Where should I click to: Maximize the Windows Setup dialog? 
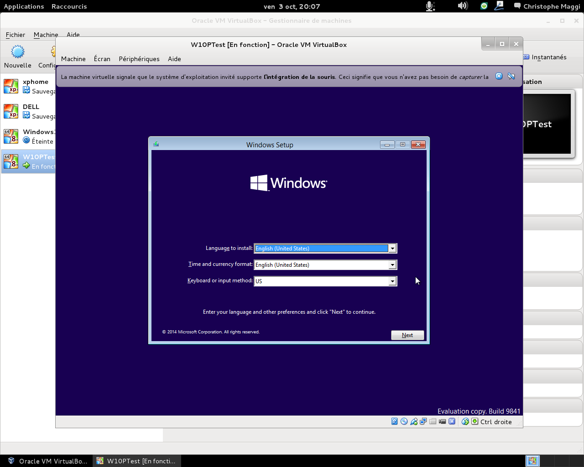[x=402, y=145]
